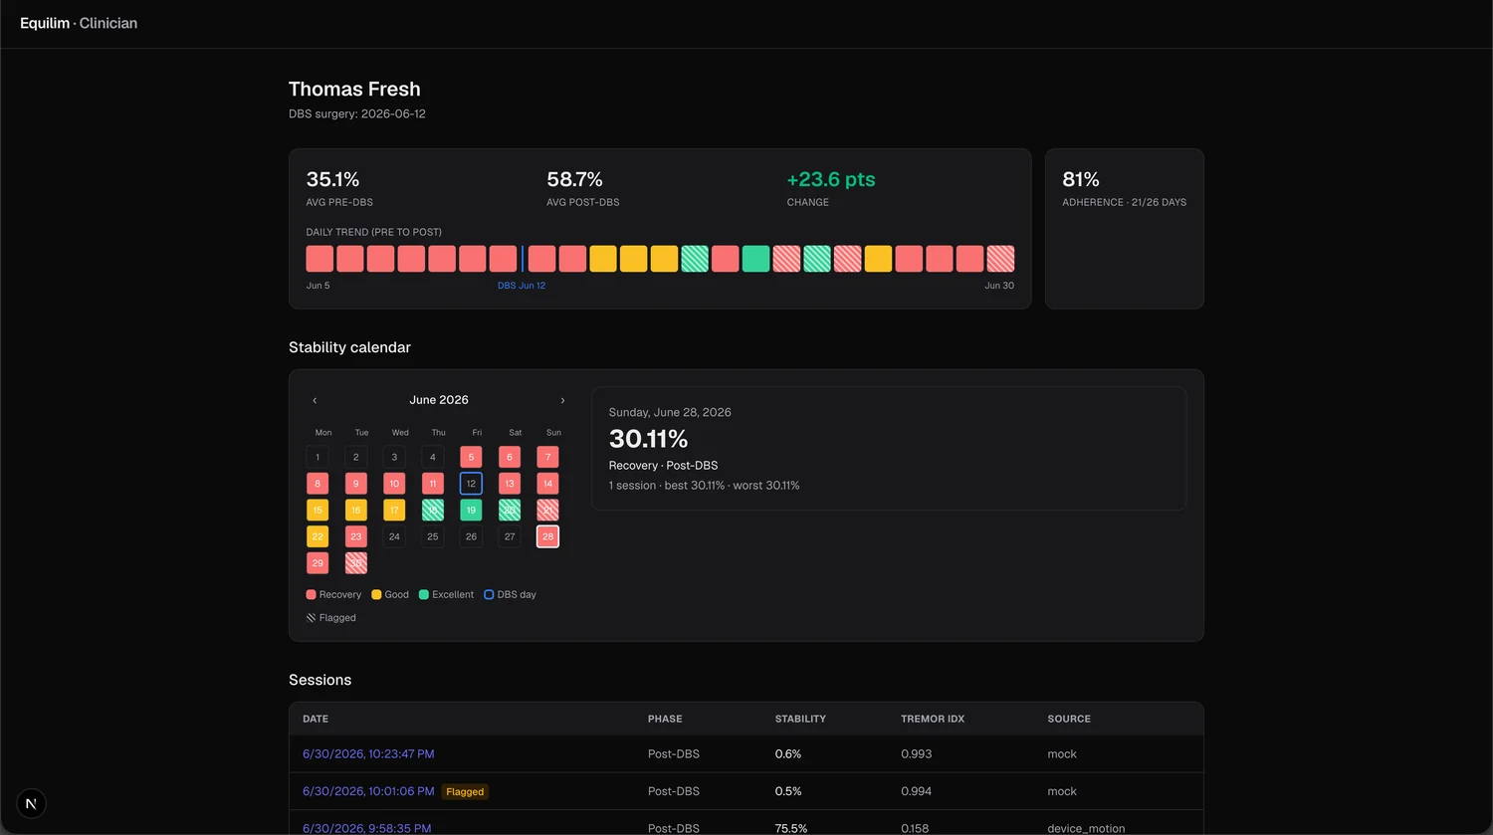Select calendar day June 17
The width and height of the screenshot is (1493, 835).
point(394,510)
